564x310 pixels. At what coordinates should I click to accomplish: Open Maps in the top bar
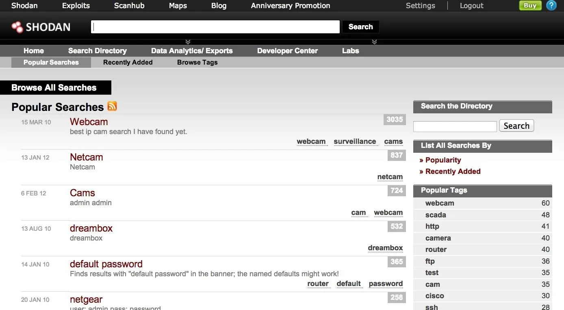pyautogui.click(x=178, y=6)
